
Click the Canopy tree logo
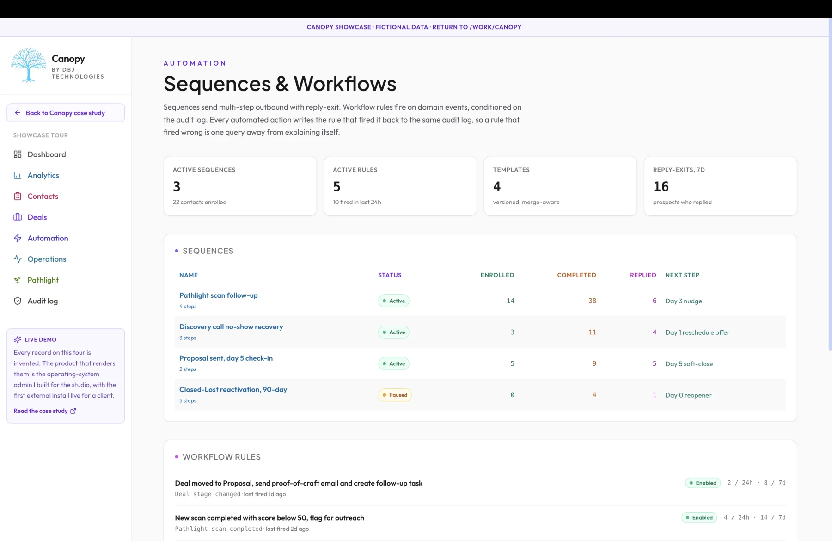(29, 65)
